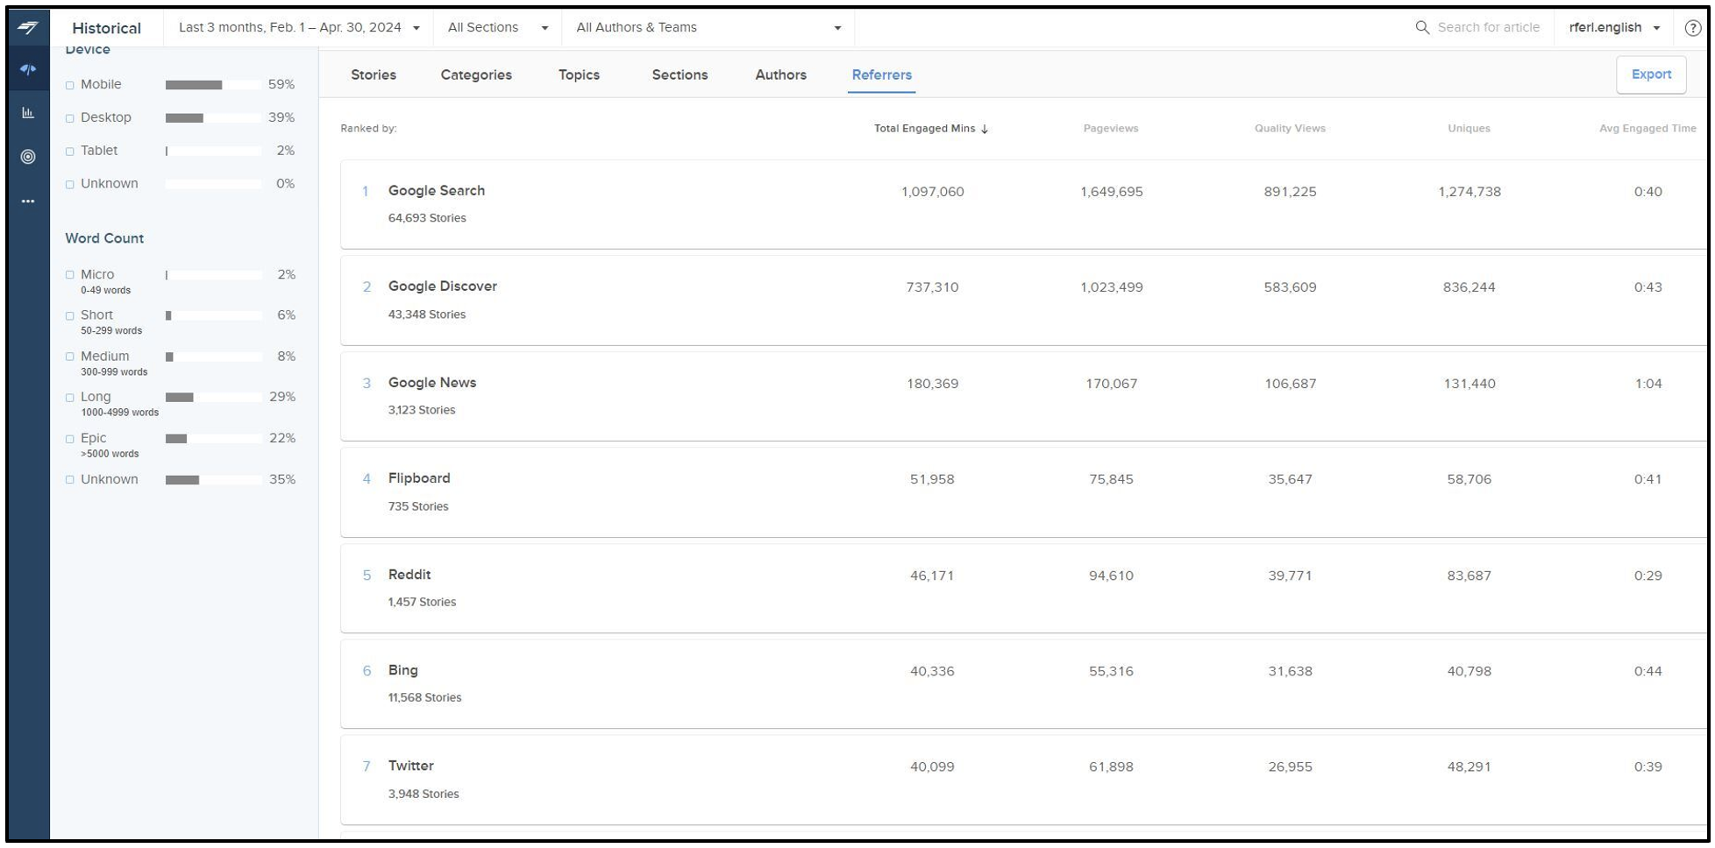Viewport: 1715px width, 848px height.
Task: Sort by Avg Engaged Time column
Action: (x=1647, y=129)
